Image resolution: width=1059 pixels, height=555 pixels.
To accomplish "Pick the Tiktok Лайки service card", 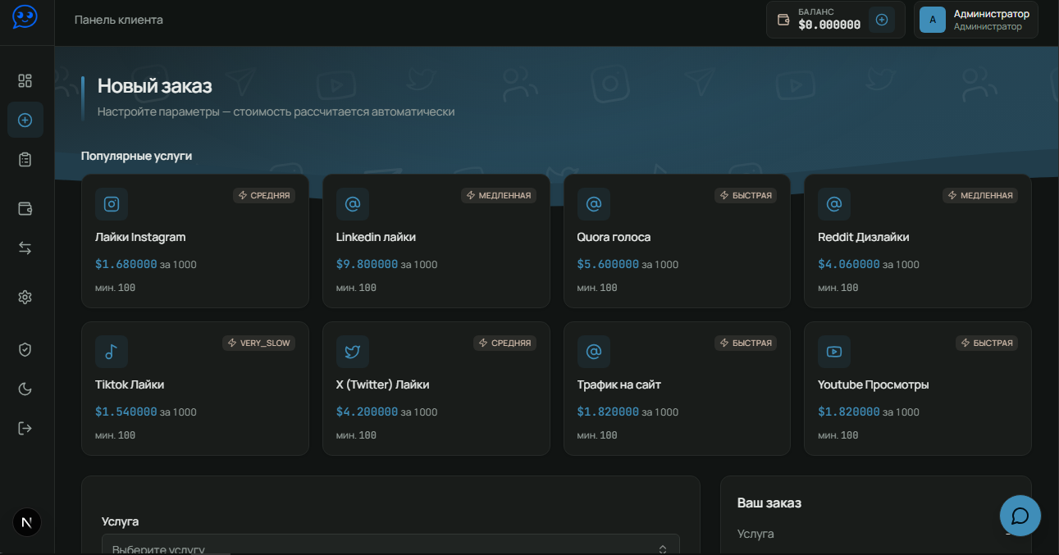I will pyautogui.click(x=195, y=389).
